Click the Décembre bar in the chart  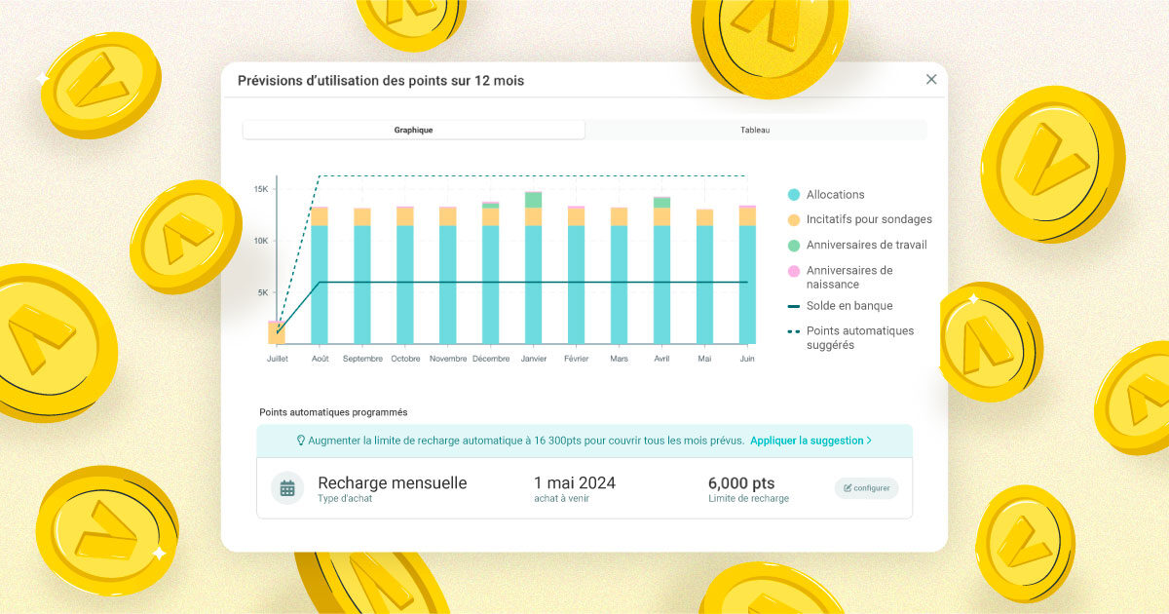pos(490,283)
